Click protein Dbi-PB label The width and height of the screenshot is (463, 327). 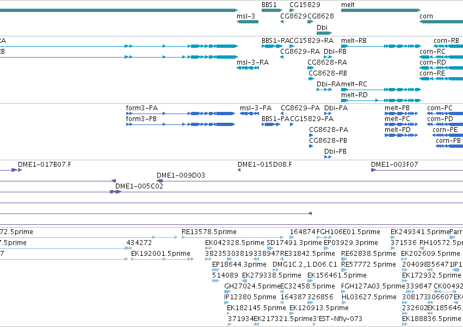(x=335, y=152)
